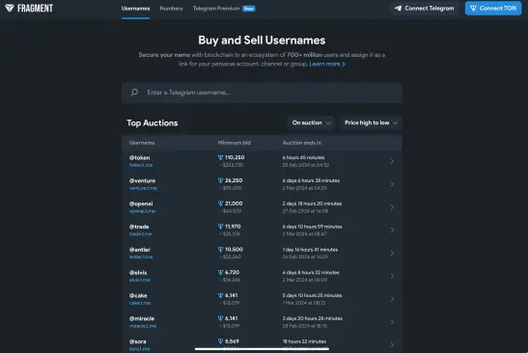Click the TON icon beside 5,569
The width and height of the screenshot is (528, 353).
pos(220,341)
